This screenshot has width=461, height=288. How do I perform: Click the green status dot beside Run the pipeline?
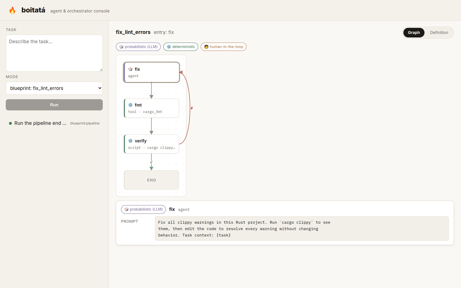[11, 123]
